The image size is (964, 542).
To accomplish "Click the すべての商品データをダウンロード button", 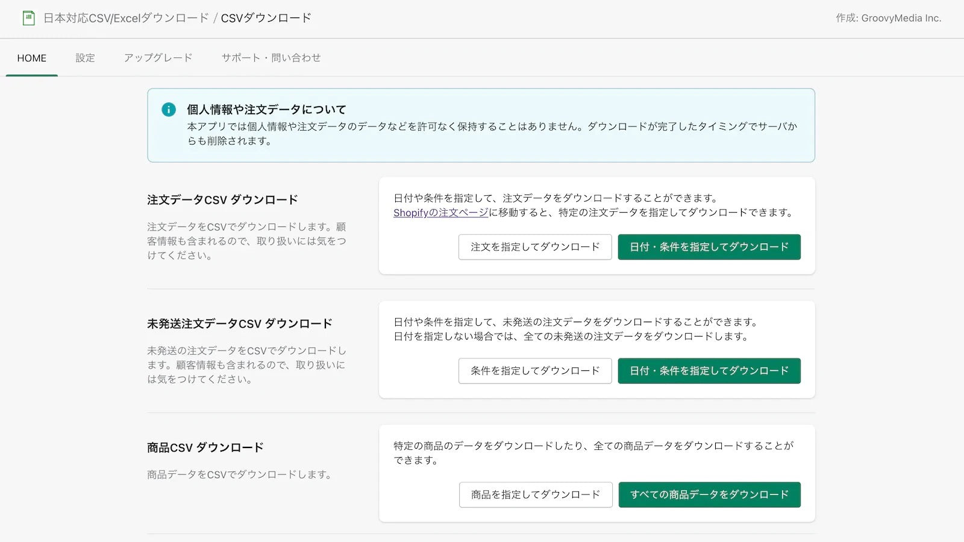I will tap(709, 495).
